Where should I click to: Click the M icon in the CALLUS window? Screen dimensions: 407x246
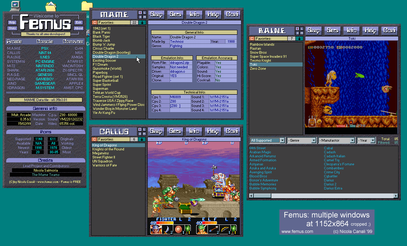coord(144,134)
